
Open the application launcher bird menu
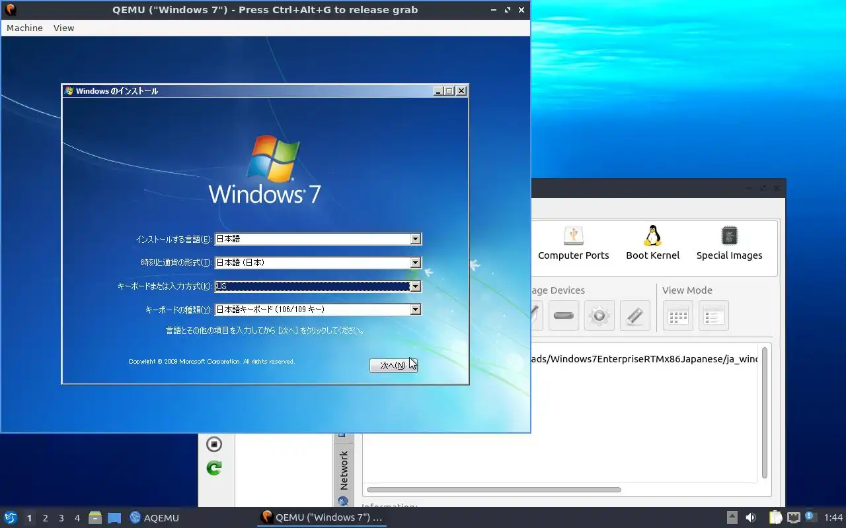tap(11, 518)
